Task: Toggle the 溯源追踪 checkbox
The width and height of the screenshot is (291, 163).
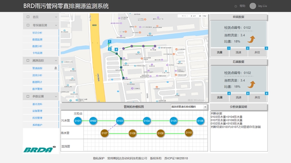Action: coord(28,60)
